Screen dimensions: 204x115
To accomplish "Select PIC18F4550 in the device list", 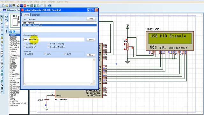I will [14, 93].
